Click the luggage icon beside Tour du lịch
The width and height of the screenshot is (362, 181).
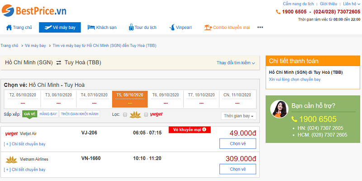(131, 28)
